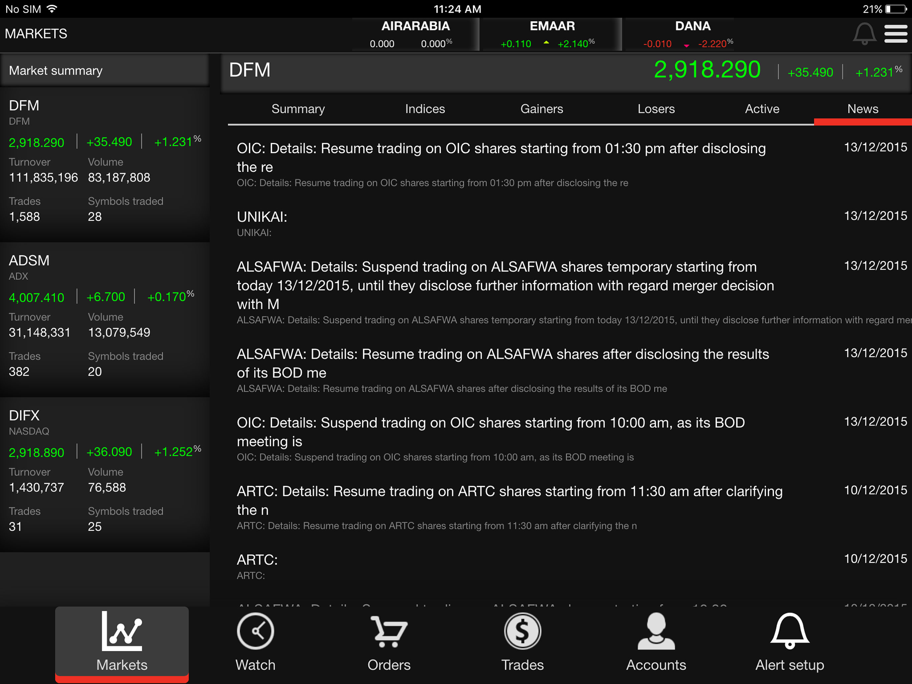Open the ARTC: news item dated 10/12/2015
Image resolution: width=912 pixels, height=684 pixels.
(570, 567)
